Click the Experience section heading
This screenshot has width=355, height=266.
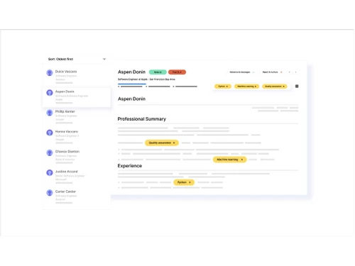(x=130, y=166)
